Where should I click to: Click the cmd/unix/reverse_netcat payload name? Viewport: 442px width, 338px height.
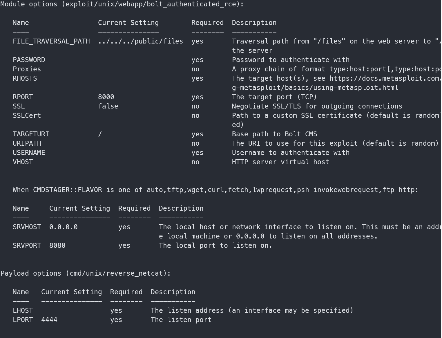pos(118,274)
